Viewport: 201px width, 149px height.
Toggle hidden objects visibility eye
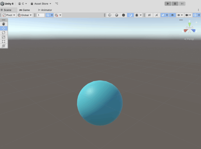172,15
